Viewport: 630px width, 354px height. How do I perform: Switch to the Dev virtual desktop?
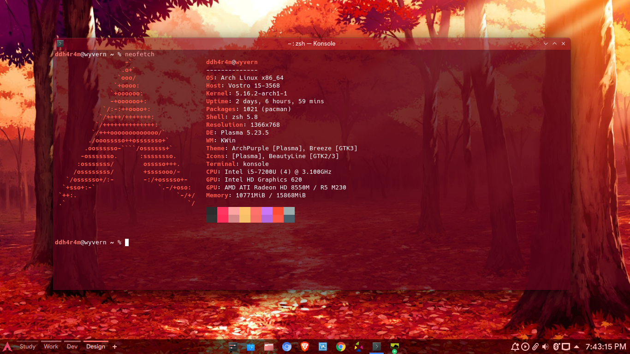[x=72, y=347]
